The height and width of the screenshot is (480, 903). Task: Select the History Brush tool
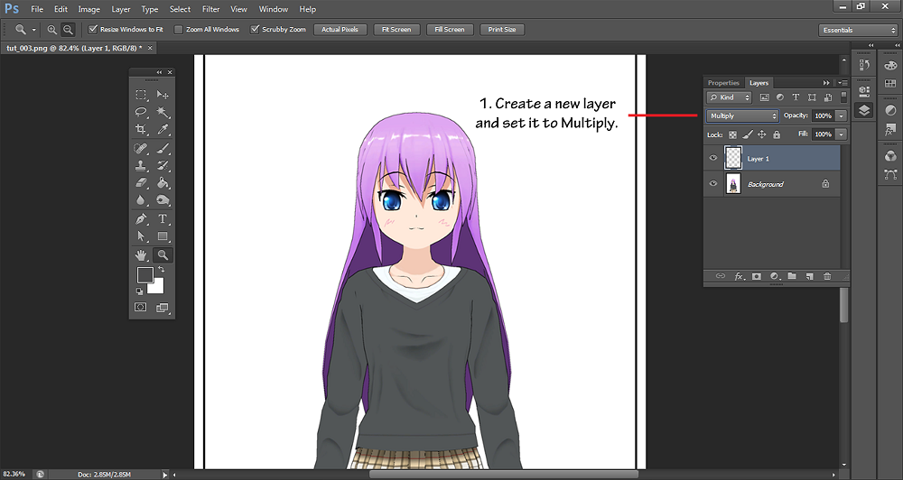pyautogui.click(x=163, y=166)
